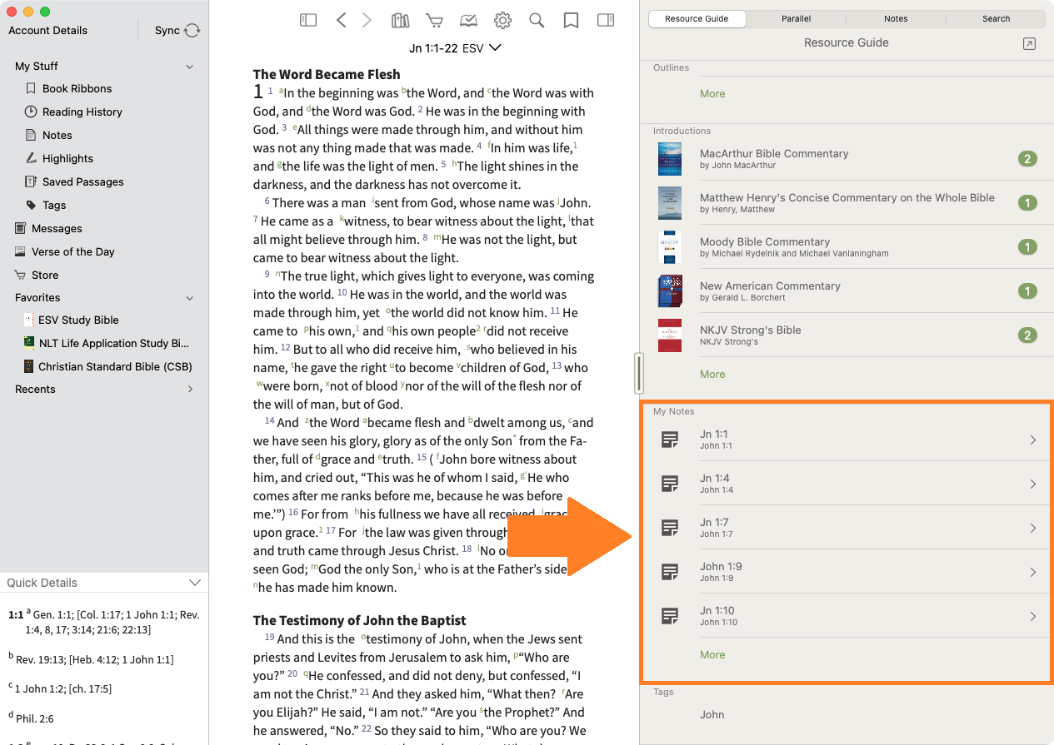The image size is (1054, 745).
Task: Open the John 1:9 note
Action: 847,572
